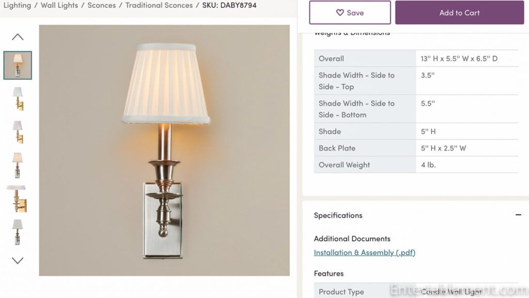Expand the Specifications heading
Screen dimensions: 529x298
click(x=338, y=215)
